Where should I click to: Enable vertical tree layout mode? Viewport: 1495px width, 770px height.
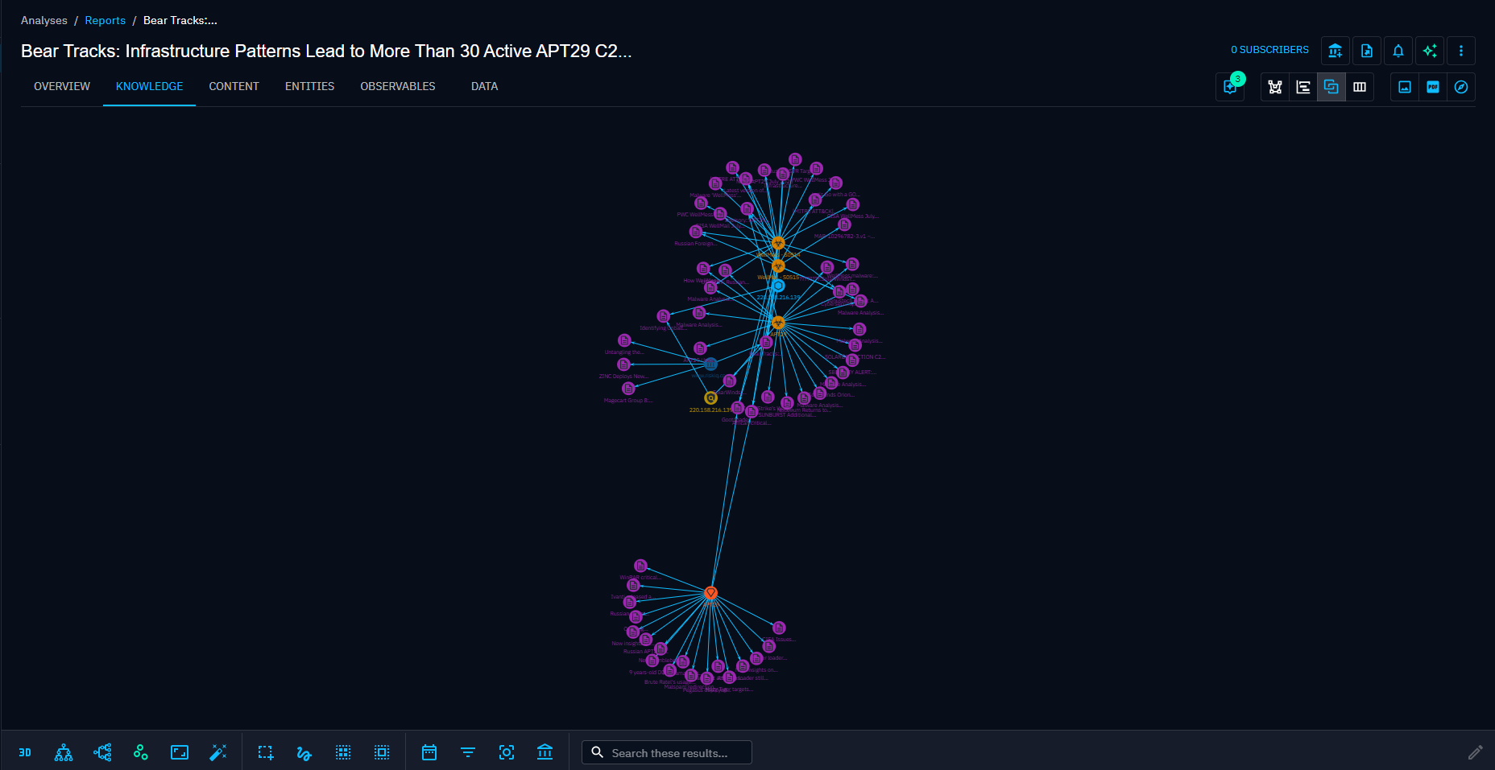[x=64, y=752]
